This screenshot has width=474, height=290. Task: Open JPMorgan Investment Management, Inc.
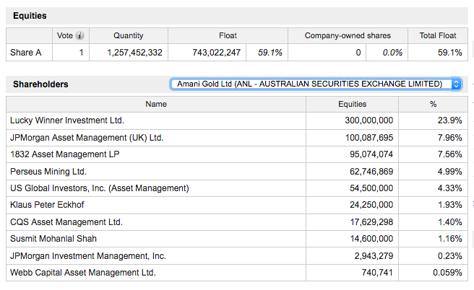pos(88,256)
